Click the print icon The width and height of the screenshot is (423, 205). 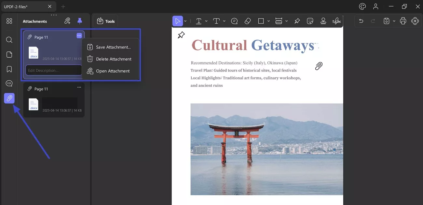point(403,21)
